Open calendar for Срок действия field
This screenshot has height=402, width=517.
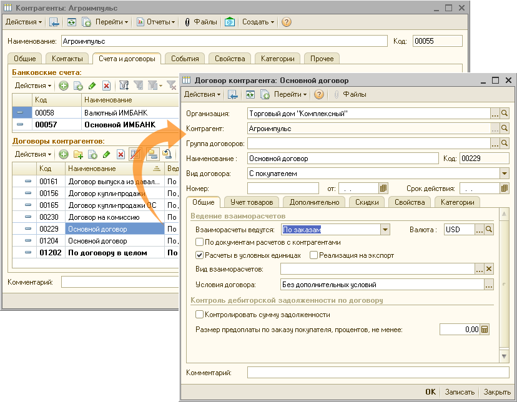pos(504,189)
